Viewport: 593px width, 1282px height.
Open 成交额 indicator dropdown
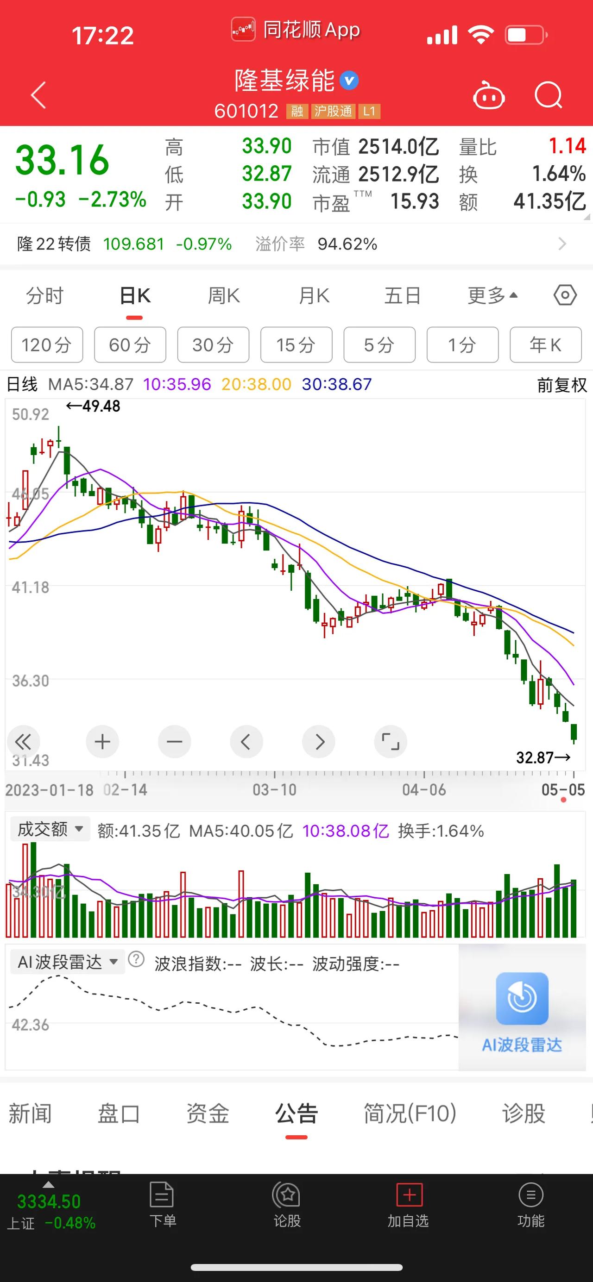tap(50, 829)
